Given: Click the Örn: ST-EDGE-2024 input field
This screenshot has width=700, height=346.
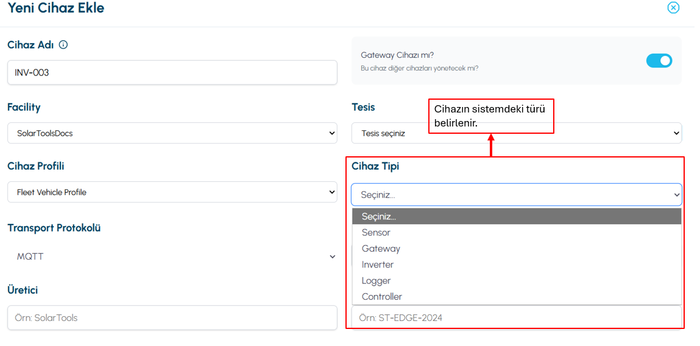Looking at the screenshot, I should [517, 318].
